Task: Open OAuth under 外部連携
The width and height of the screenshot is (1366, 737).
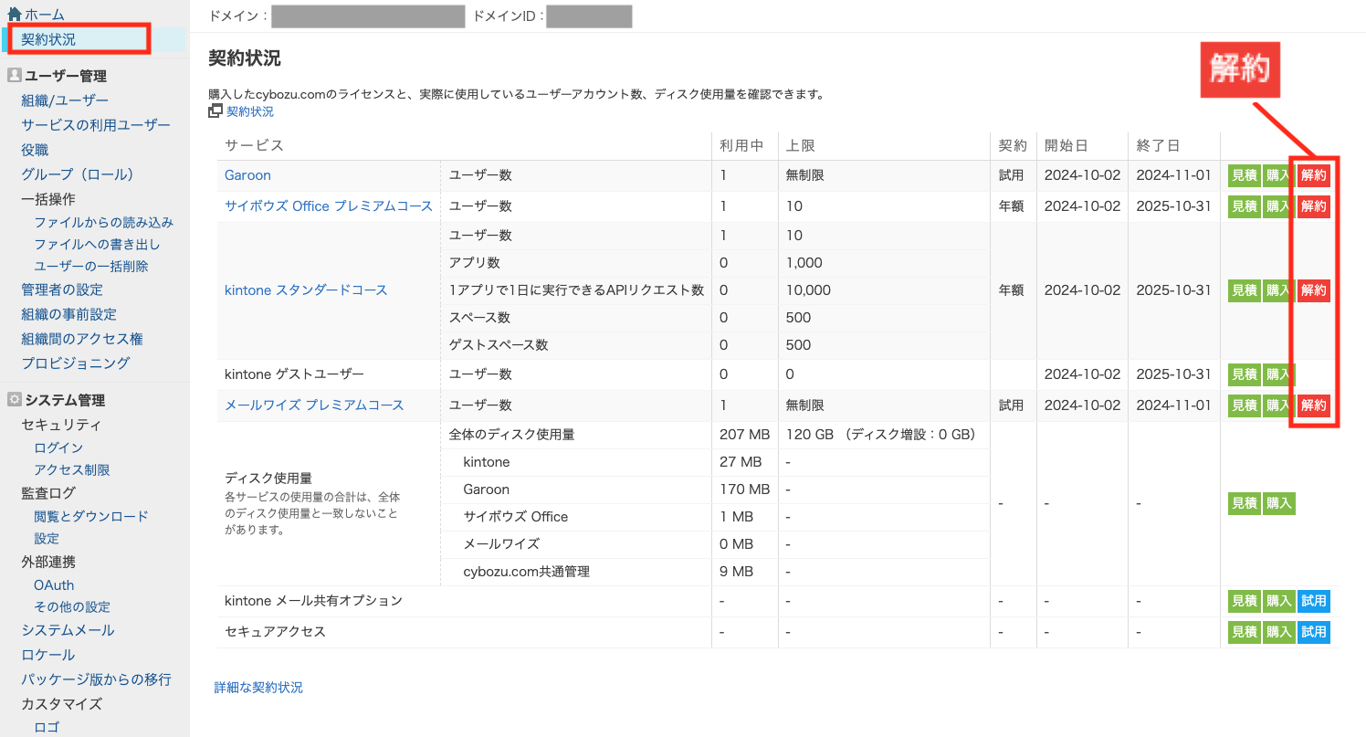Action: 54,585
